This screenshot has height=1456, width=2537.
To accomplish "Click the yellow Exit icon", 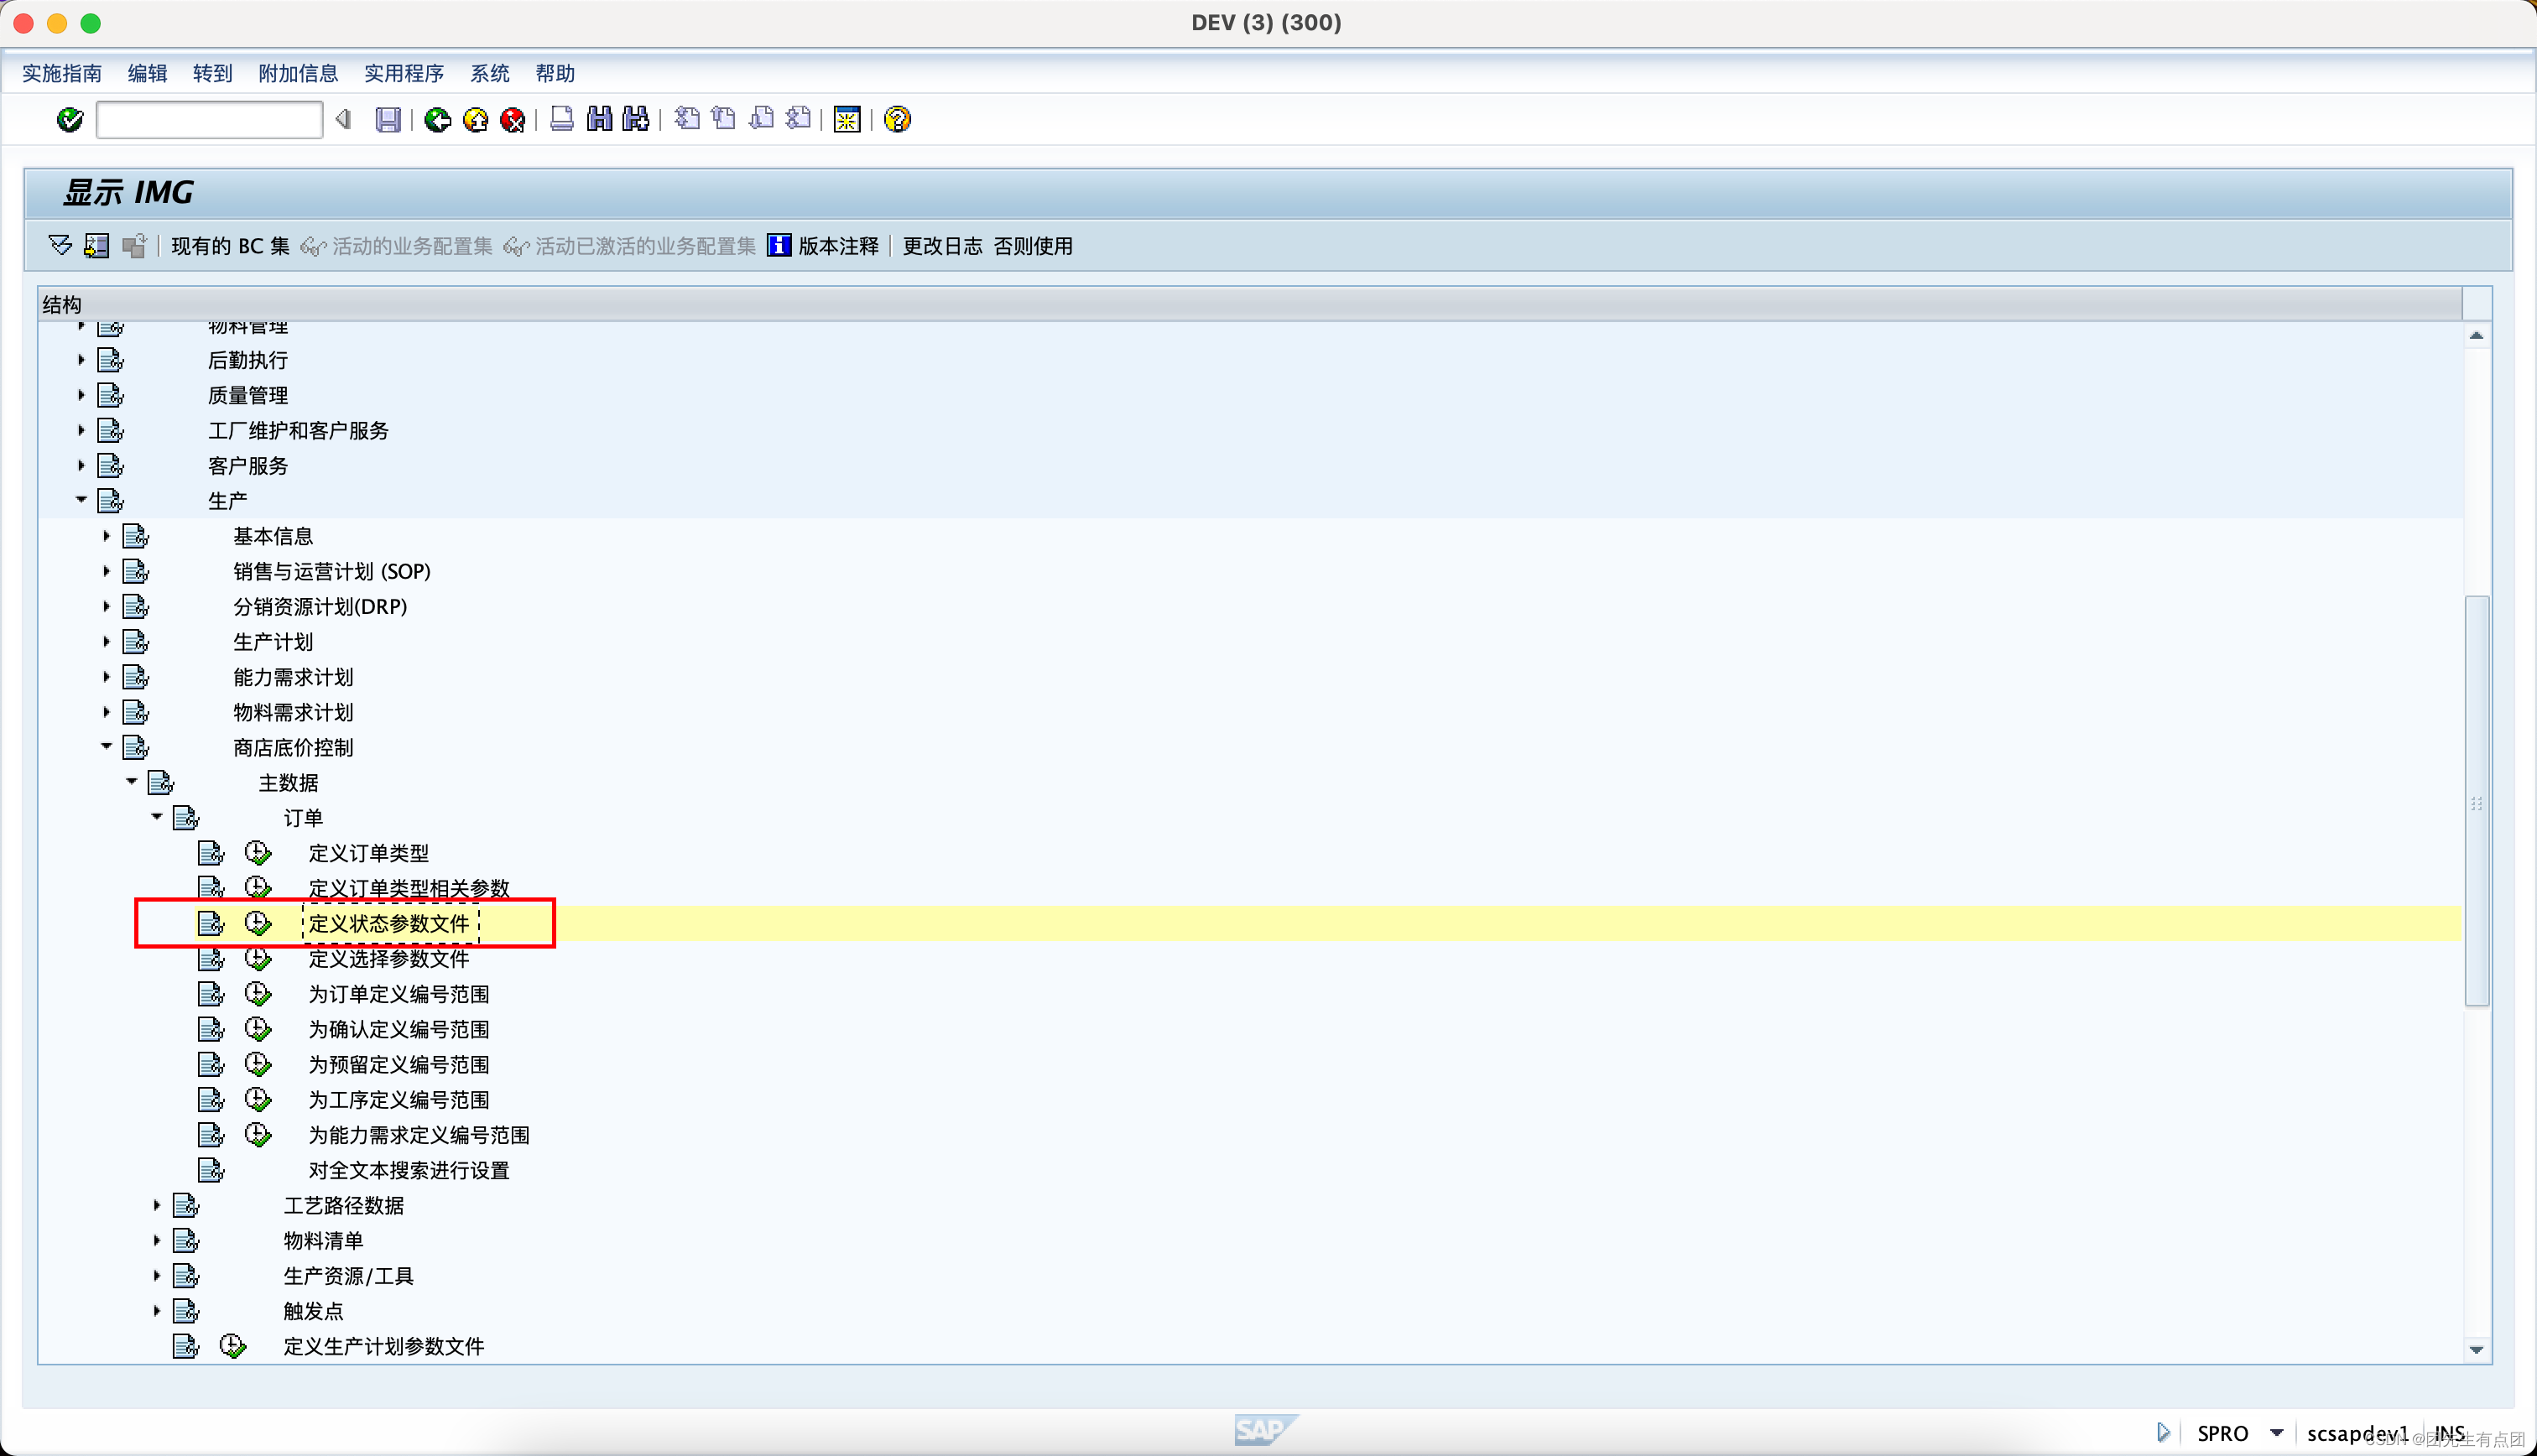I will point(475,119).
